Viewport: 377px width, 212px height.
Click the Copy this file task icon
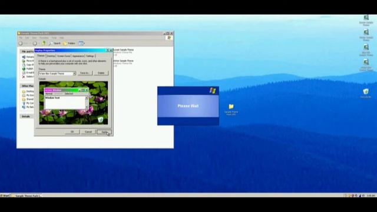(24, 65)
